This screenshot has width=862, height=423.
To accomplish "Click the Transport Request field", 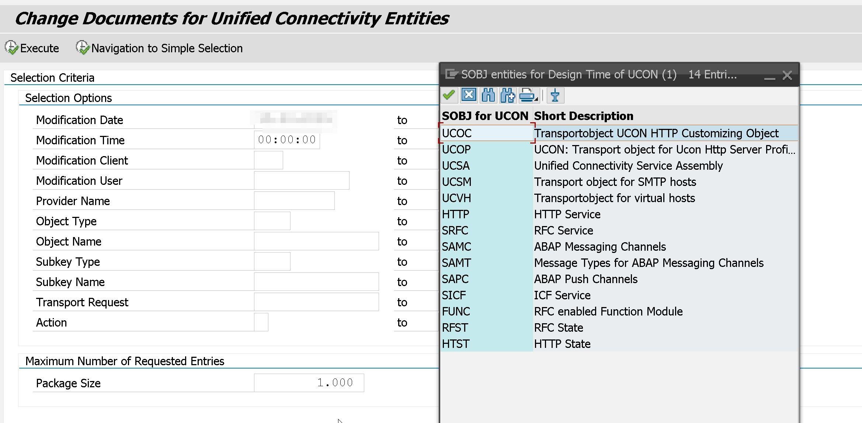I will pyautogui.click(x=316, y=302).
